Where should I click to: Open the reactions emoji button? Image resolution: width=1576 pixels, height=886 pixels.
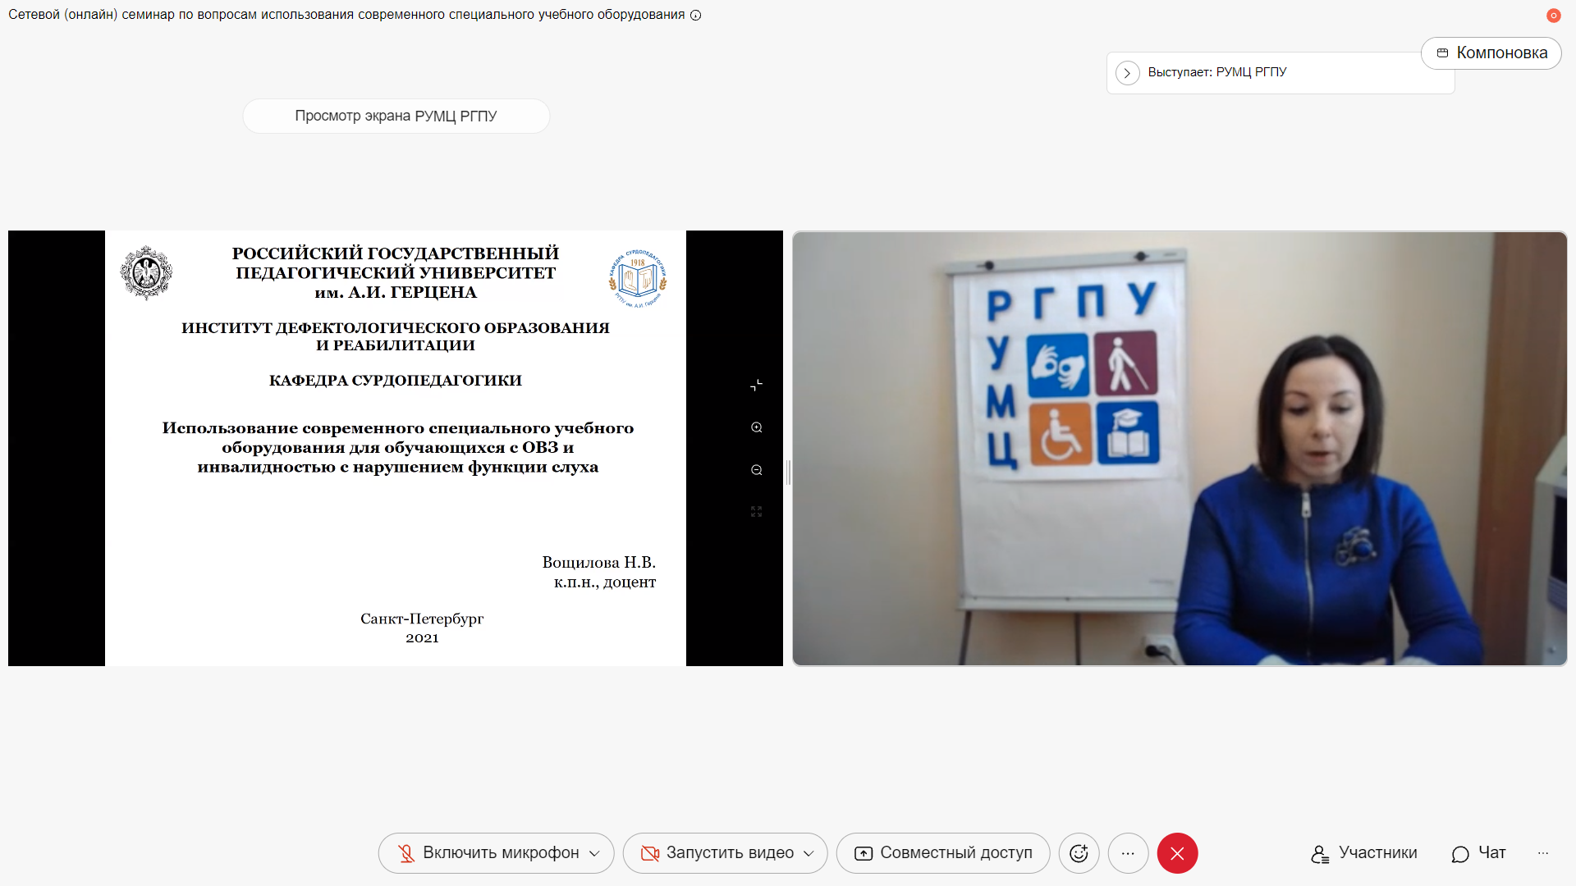(1079, 853)
